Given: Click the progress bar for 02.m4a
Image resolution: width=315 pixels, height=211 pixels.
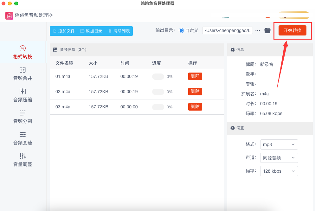Looking at the screenshot, I should point(158,92).
